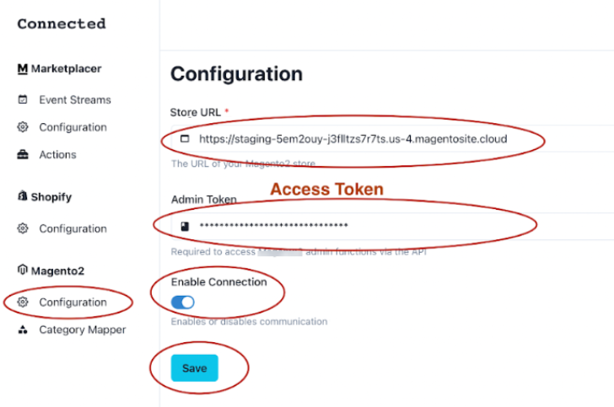Click the Magento2 logo icon
Screen dimensions: 614x407
coord(23,270)
